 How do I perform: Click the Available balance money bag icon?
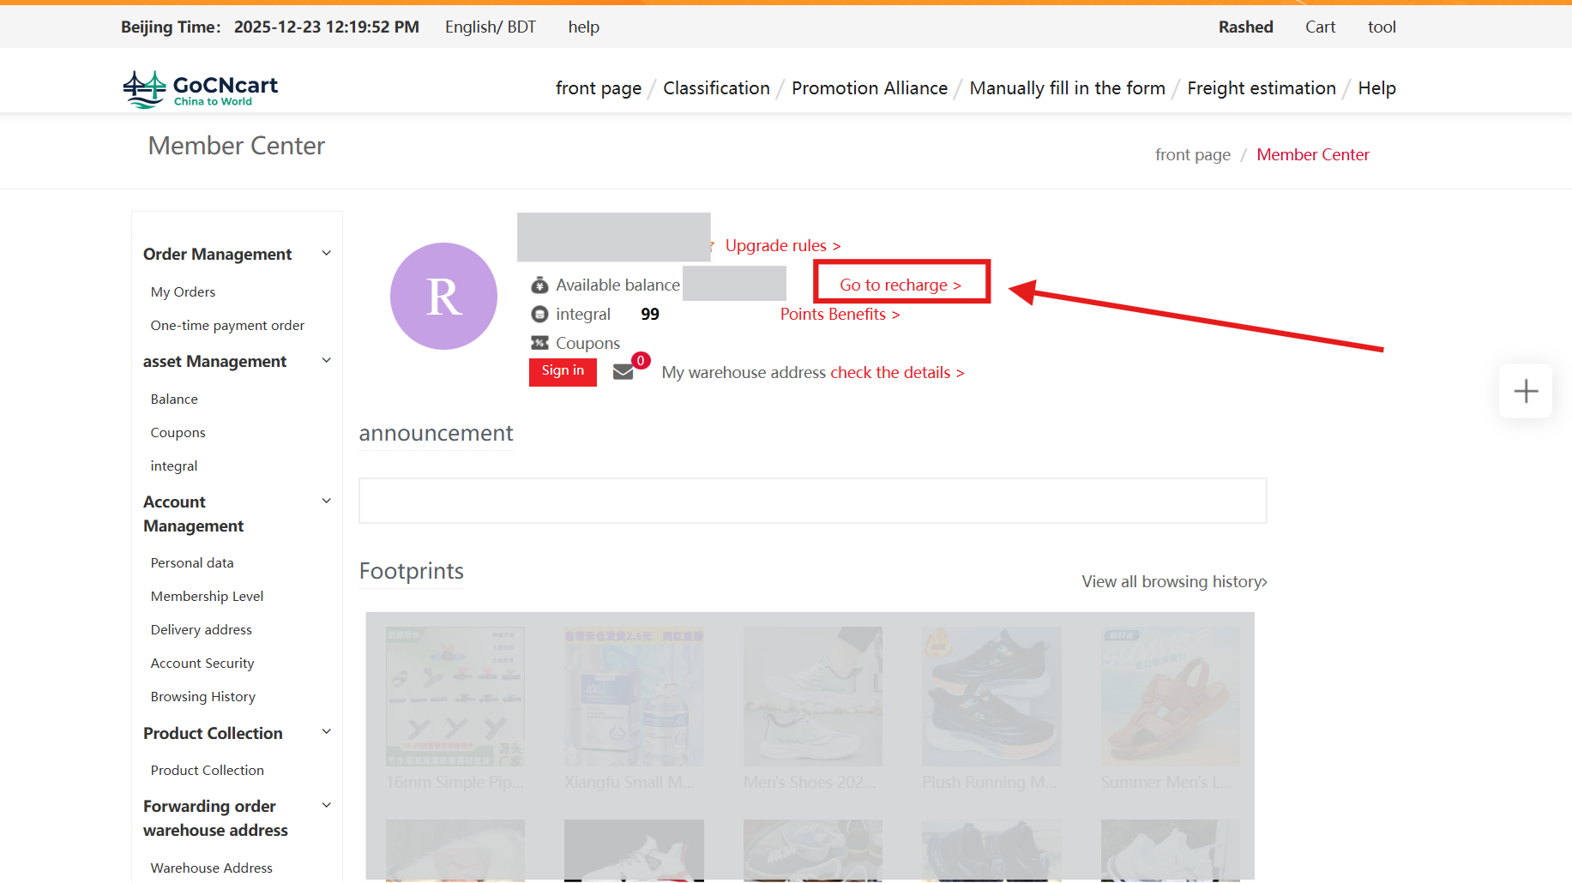pyautogui.click(x=539, y=285)
